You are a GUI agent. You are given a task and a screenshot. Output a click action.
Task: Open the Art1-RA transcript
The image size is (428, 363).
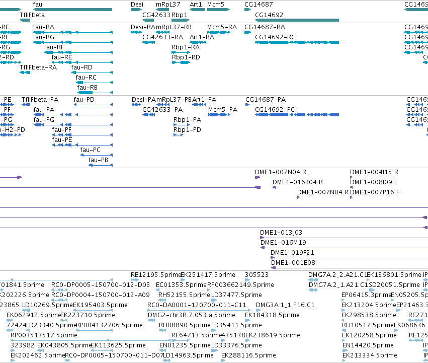pyautogui.click(x=198, y=42)
